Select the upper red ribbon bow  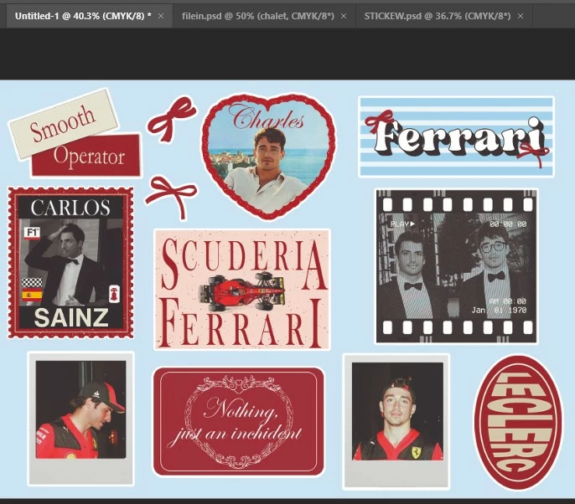tap(172, 118)
